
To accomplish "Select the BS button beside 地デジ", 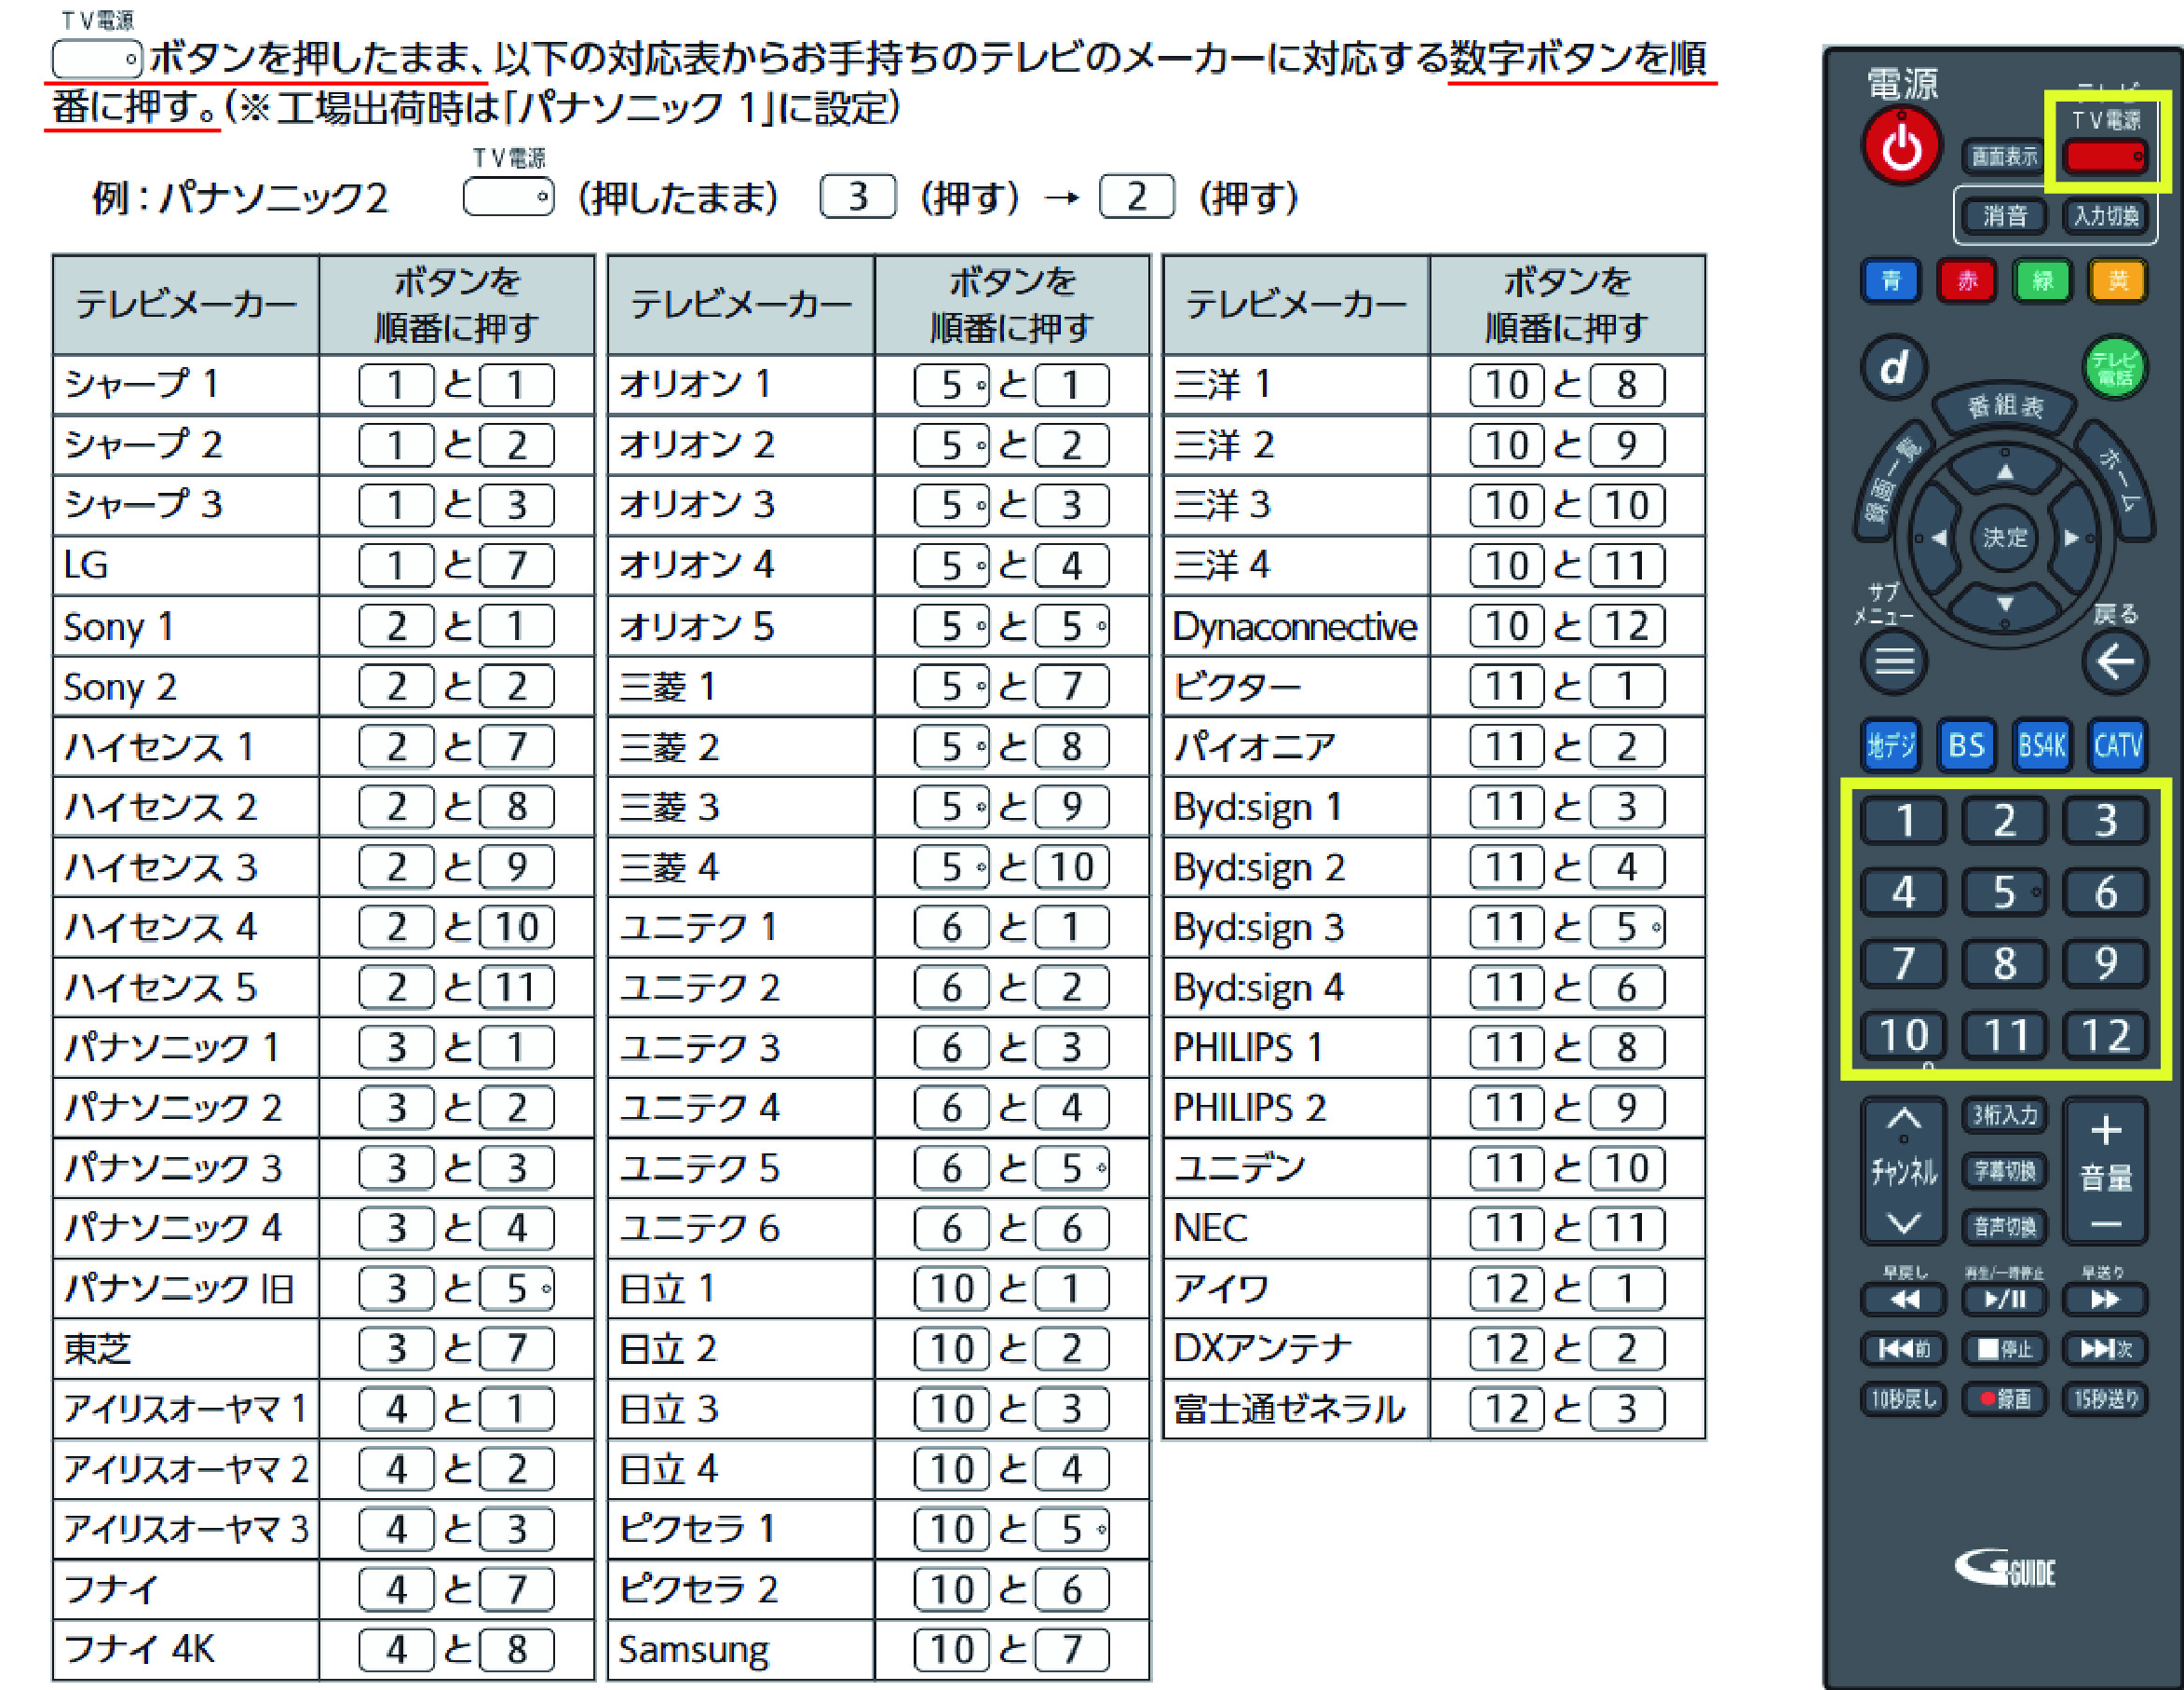I will pos(1966,745).
